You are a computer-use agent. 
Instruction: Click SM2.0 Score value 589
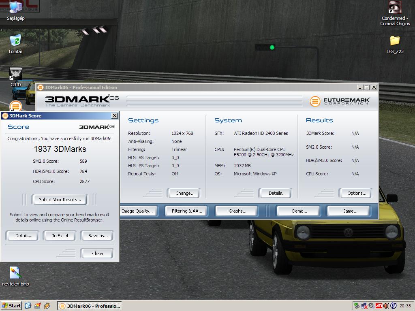pos(83,161)
